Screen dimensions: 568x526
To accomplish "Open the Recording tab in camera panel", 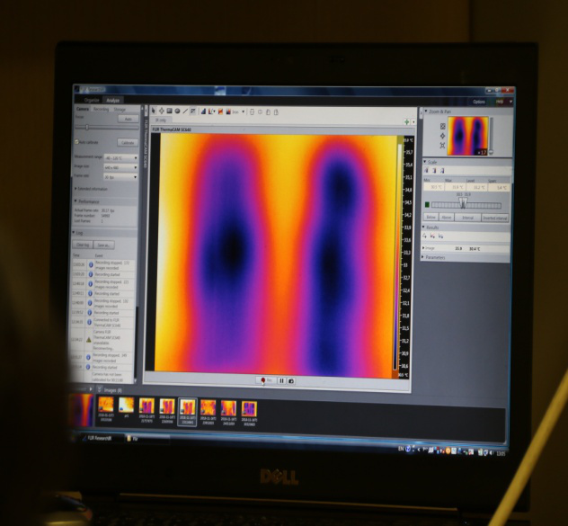I will [x=102, y=109].
